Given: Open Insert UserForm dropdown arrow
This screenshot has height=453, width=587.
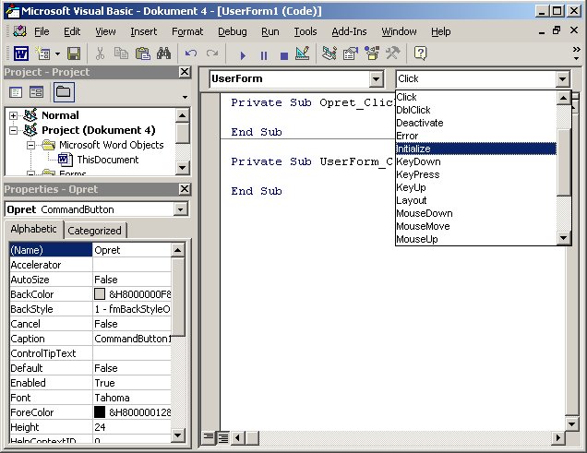Looking at the screenshot, I should click(57, 54).
